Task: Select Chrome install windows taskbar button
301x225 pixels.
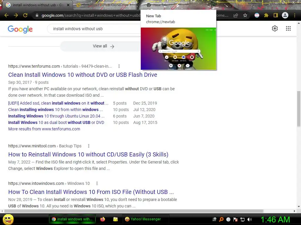Action: 72,219
